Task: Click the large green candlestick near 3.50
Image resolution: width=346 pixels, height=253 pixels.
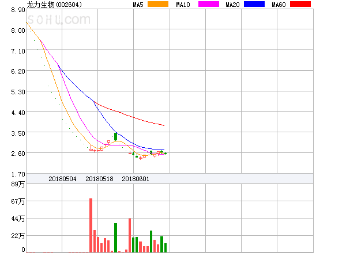Action: point(116,137)
